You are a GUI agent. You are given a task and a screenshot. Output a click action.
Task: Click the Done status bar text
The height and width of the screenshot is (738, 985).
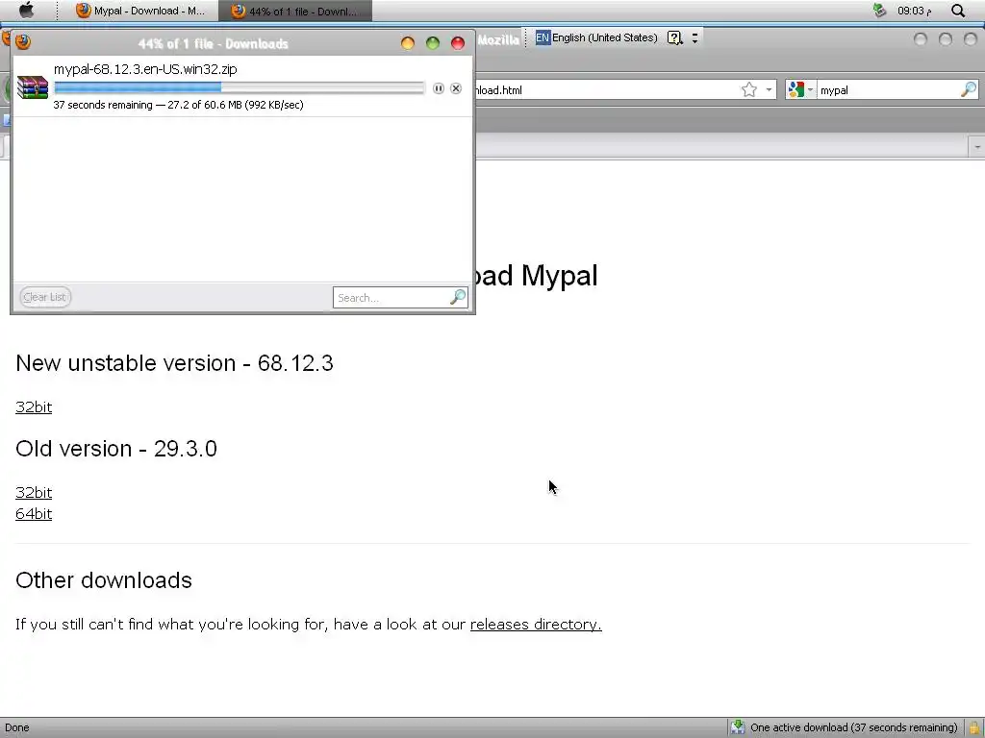pyautogui.click(x=17, y=728)
